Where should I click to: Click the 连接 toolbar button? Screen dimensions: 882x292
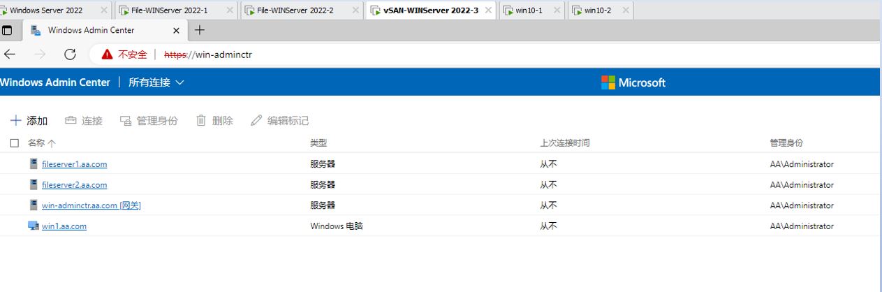[x=84, y=121]
